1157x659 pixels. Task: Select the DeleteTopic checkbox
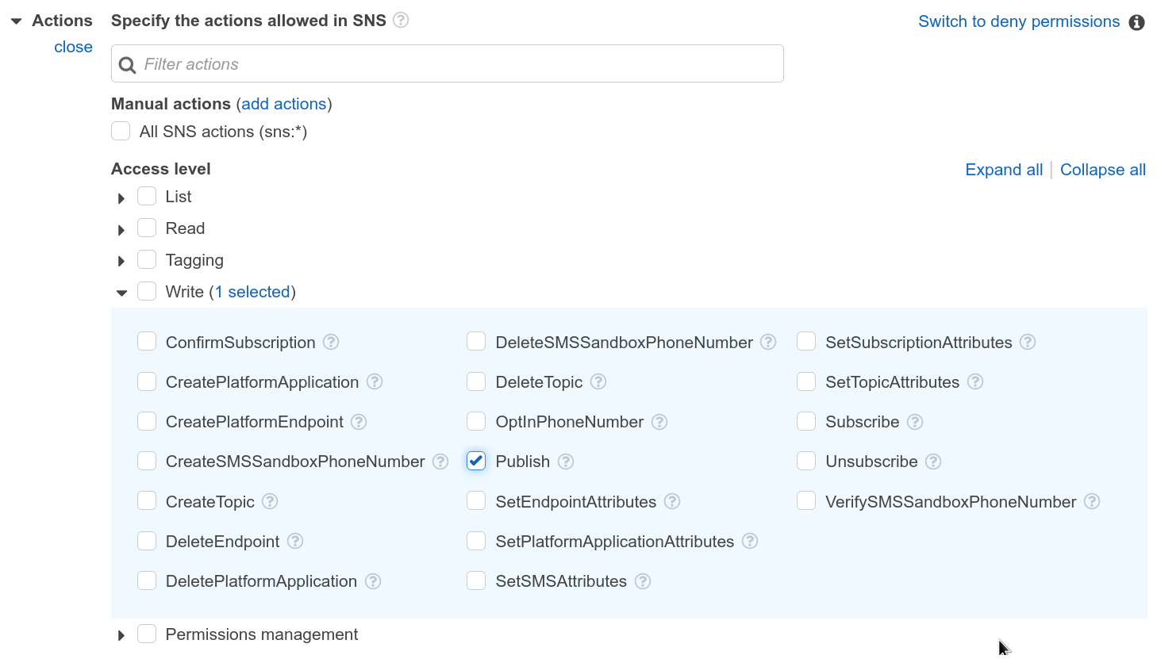[x=476, y=381]
